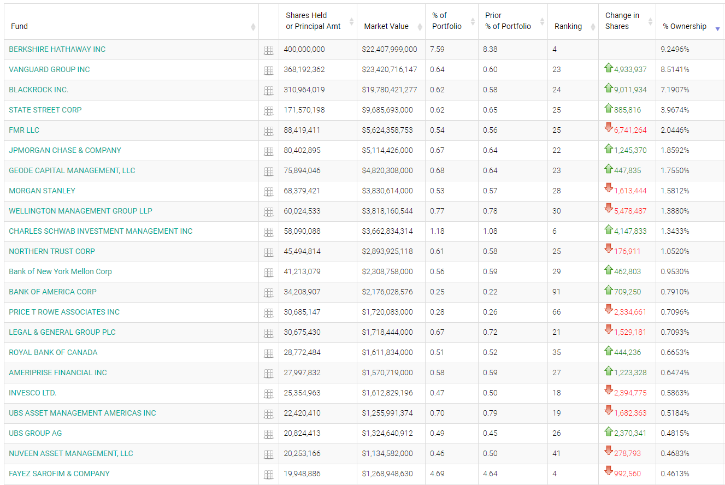The image size is (725, 485).
Task: Open grid icon for JPMorgan Chase row
Action: tap(269, 151)
